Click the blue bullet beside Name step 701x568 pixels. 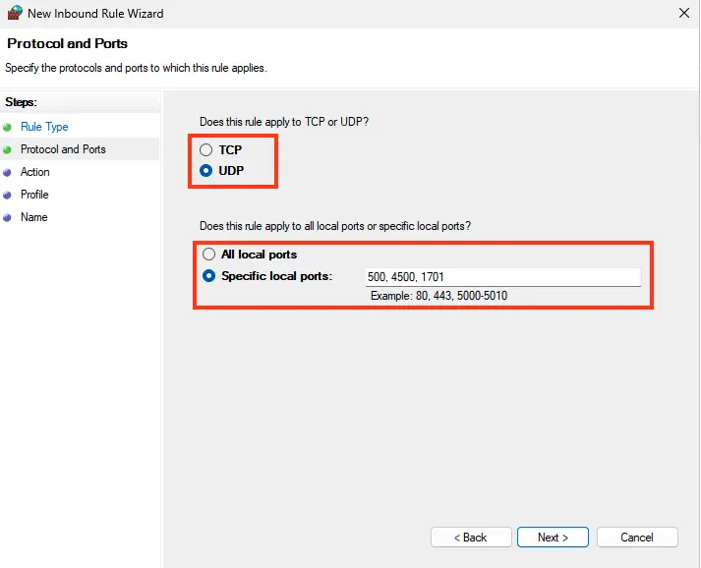8,217
